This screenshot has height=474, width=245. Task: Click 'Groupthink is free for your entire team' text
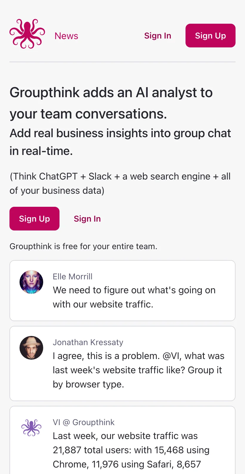click(x=83, y=246)
